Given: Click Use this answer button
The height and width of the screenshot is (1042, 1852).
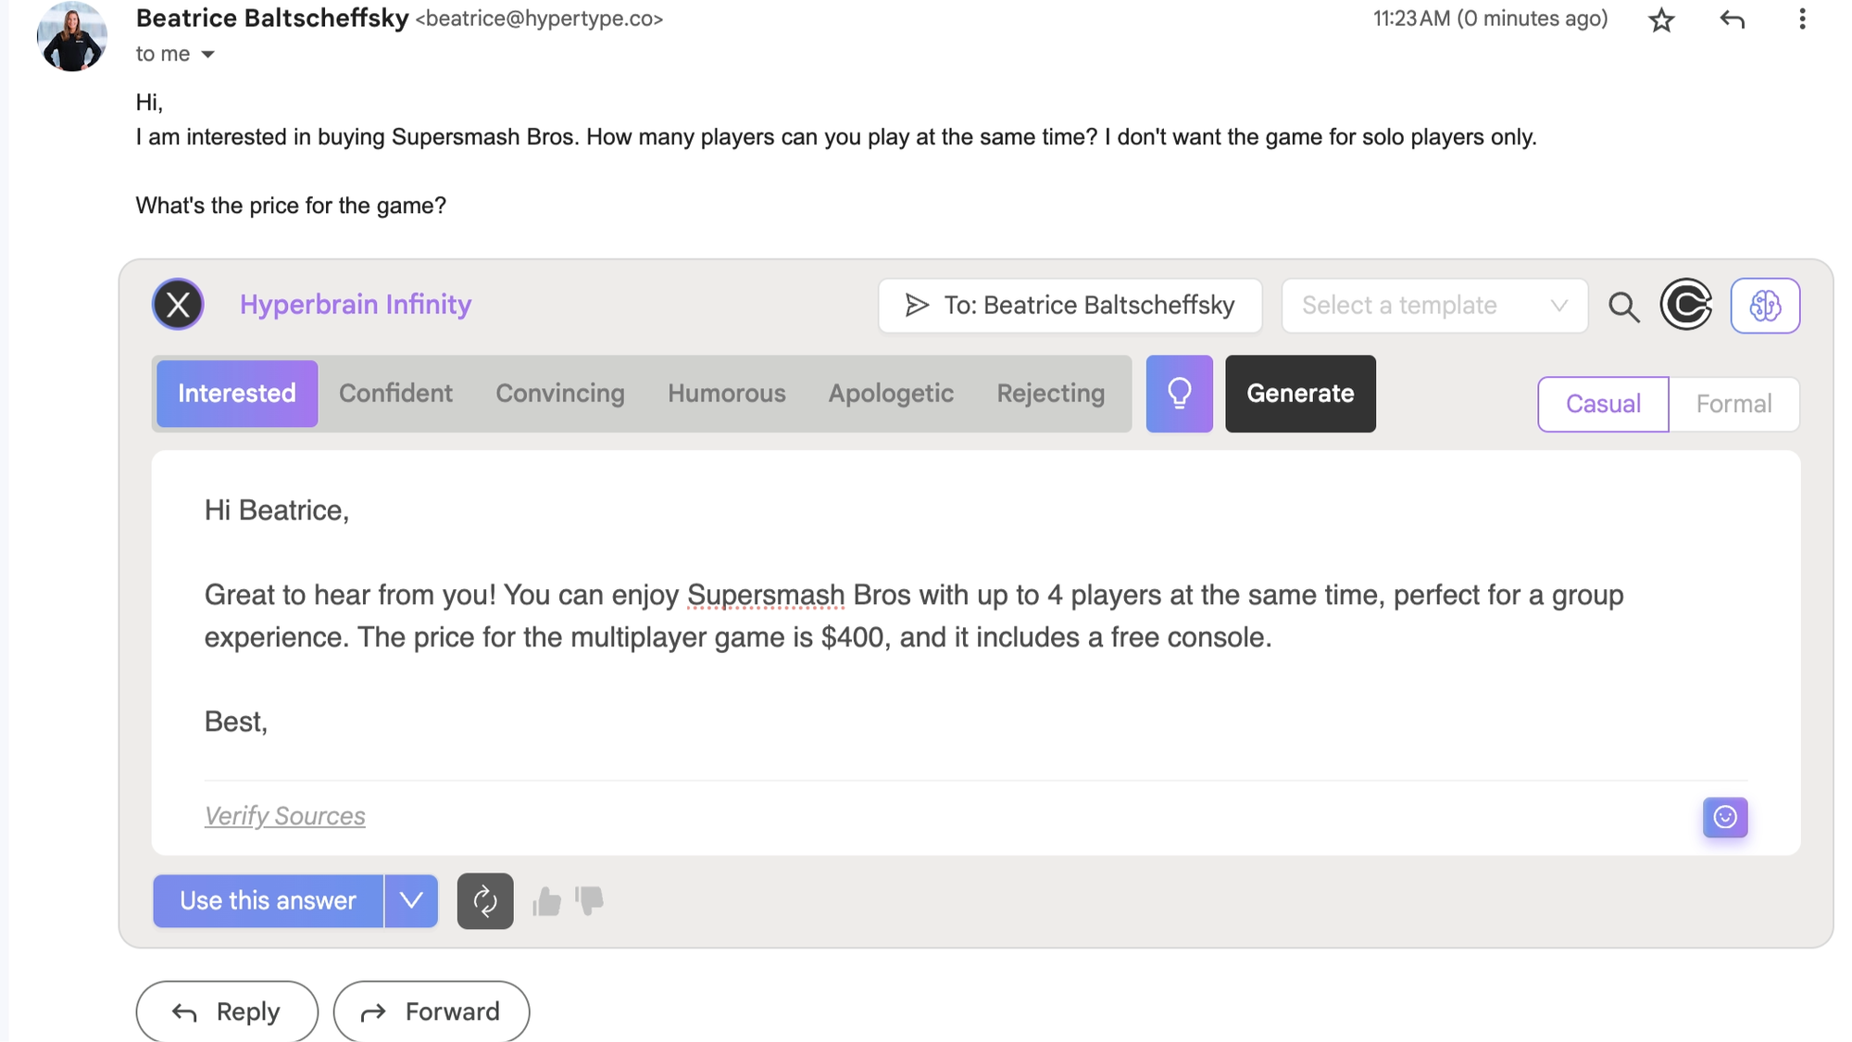Looking at the screenshot, I should coord(267,901).
